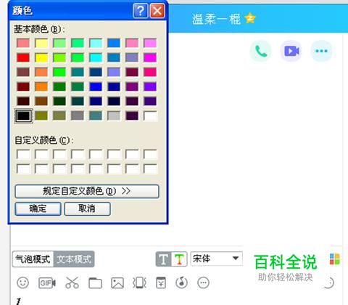The width and height of the screenshot is (348, 305).
Task: Send a window shake with the vibrate icon
Action: [140, 282]
